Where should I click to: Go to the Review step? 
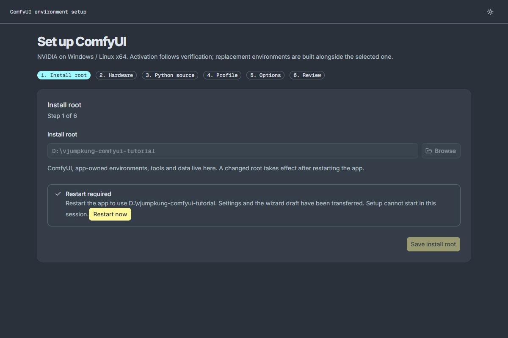(307, 75)
